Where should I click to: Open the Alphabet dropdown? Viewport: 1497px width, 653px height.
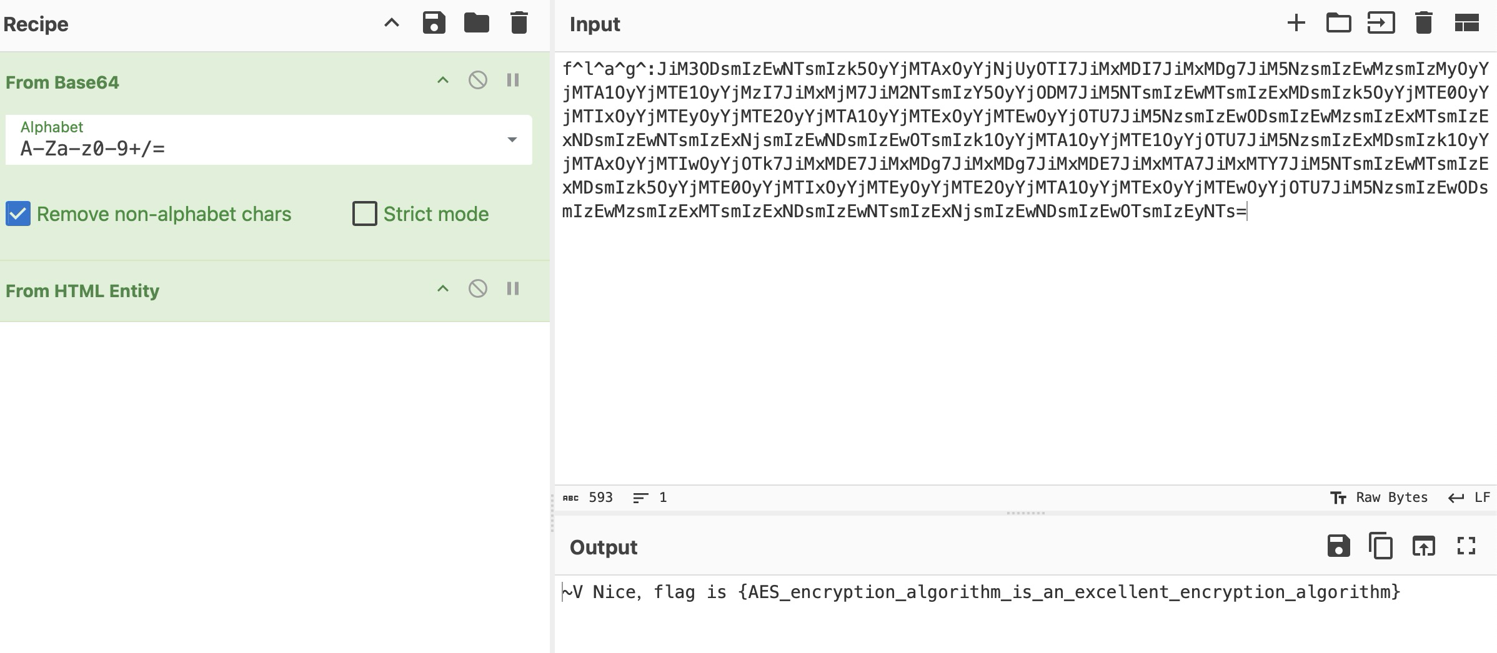coord(512,140)
